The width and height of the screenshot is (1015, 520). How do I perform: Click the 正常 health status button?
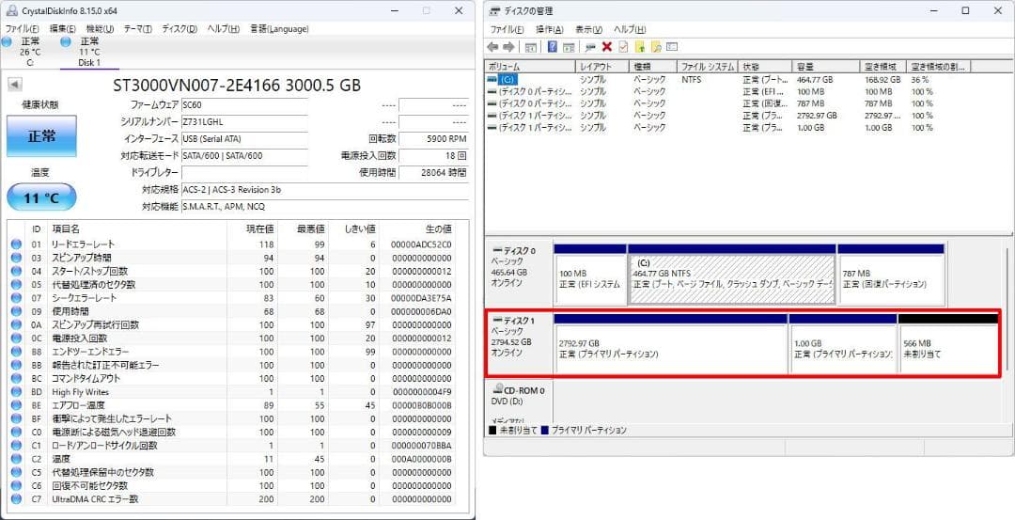coord(41,136)
